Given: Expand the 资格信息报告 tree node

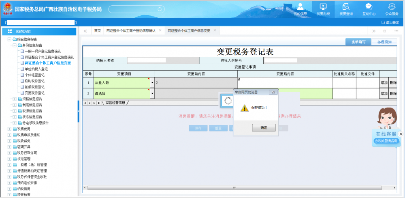Looking at the screenshot, I should [x=15, y=99].
